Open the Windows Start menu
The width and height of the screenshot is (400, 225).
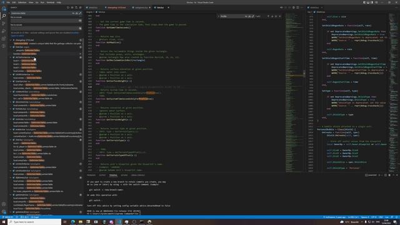pos(4,222)
